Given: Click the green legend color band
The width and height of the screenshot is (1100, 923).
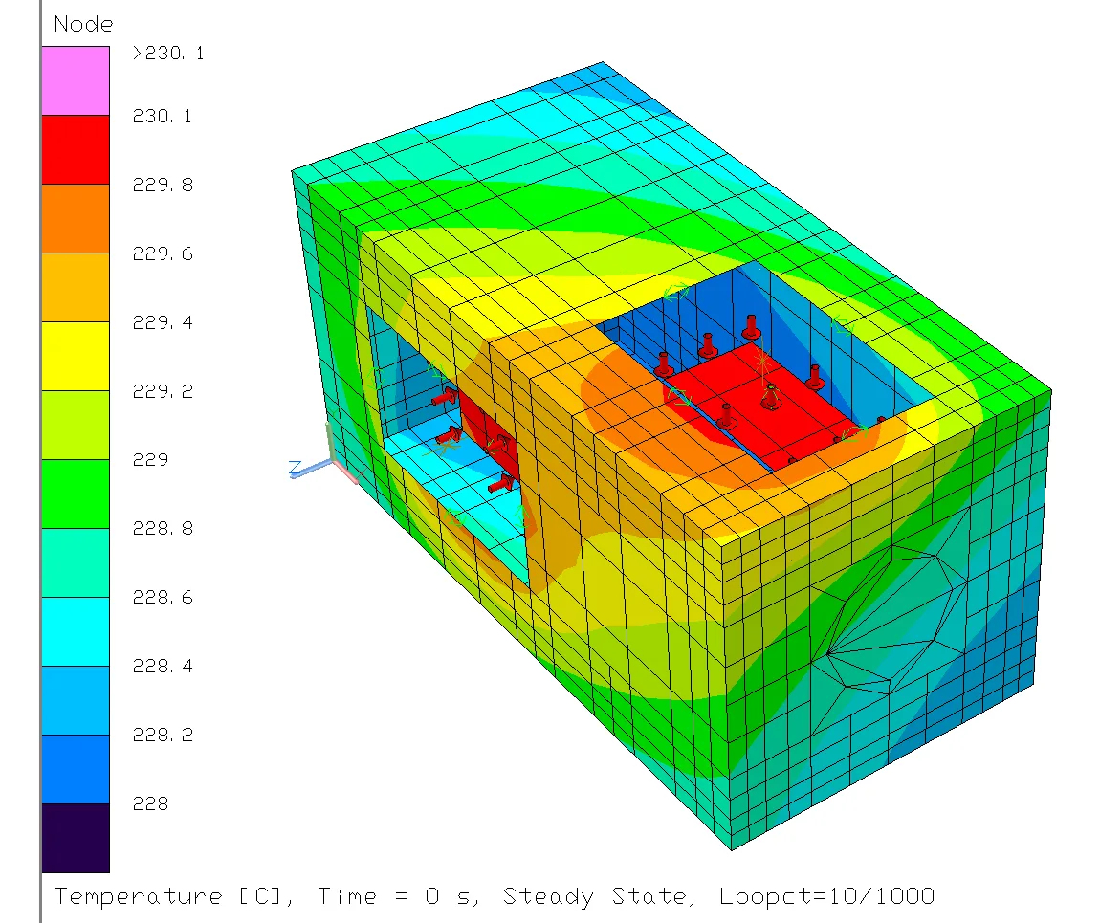Looking at the screenshot, I should 76,493.
